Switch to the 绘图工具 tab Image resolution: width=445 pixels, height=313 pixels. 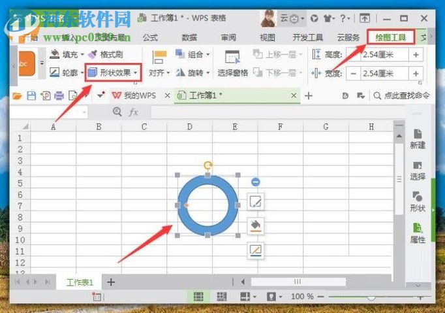390,37
